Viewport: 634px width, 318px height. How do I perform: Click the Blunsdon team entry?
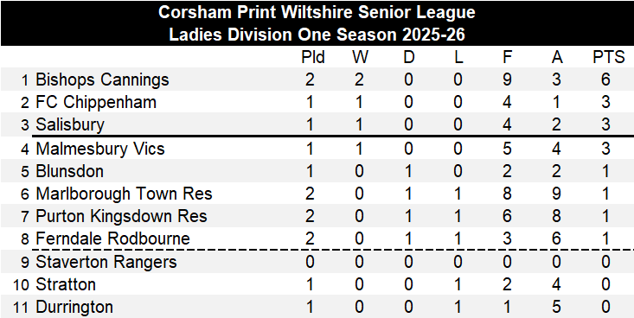point(69,171)
